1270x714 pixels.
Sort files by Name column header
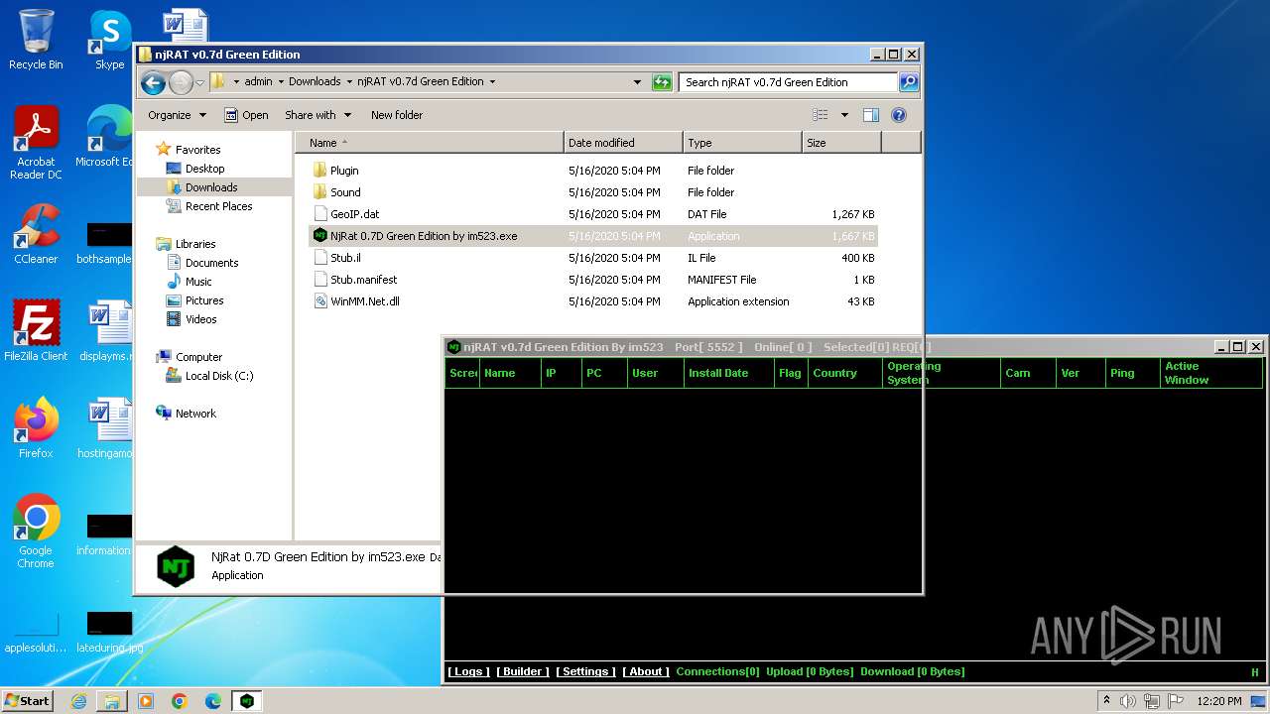(430, 143)
